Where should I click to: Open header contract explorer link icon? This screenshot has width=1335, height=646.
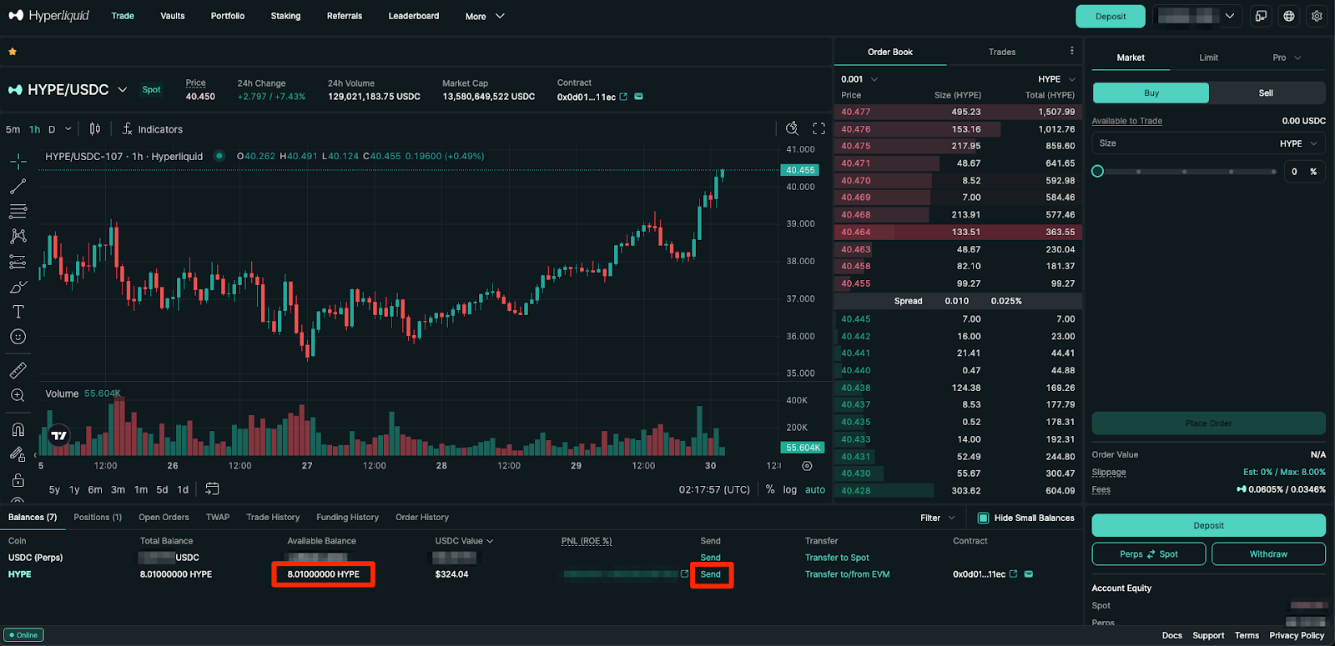pyautogui.click(x=623, y=97)
